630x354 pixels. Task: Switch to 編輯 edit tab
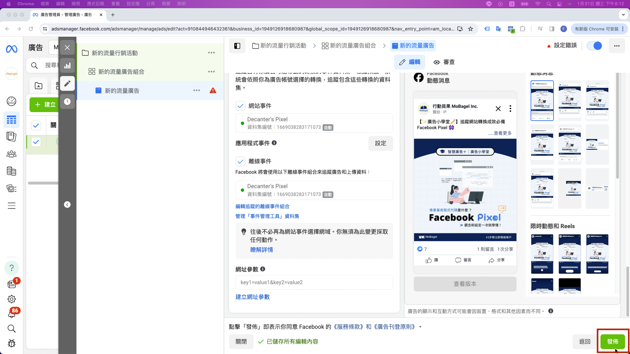pyautogui.click(x=409, y=62)
